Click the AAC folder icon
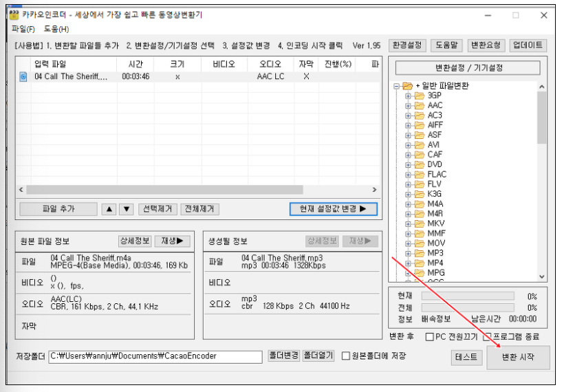The width and height of the screenshot is (564, 392). click(x=419, y=105)
